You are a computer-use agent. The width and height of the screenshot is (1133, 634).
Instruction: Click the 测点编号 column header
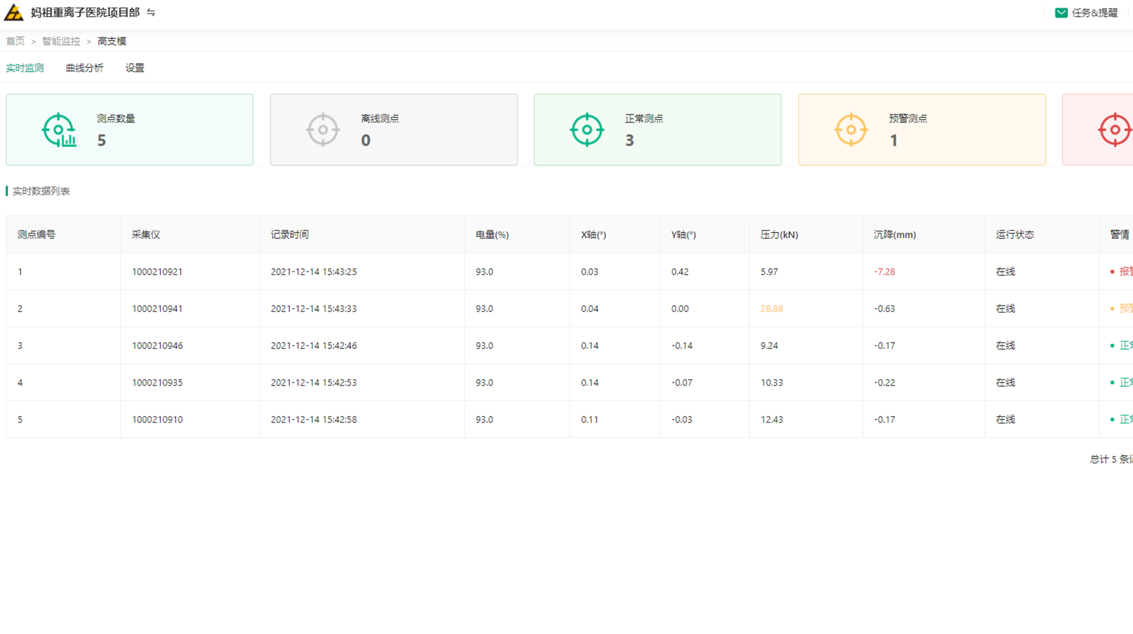point(36,234)
